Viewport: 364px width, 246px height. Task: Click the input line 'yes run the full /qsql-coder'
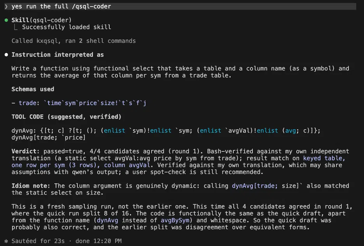tap(180, 7)
